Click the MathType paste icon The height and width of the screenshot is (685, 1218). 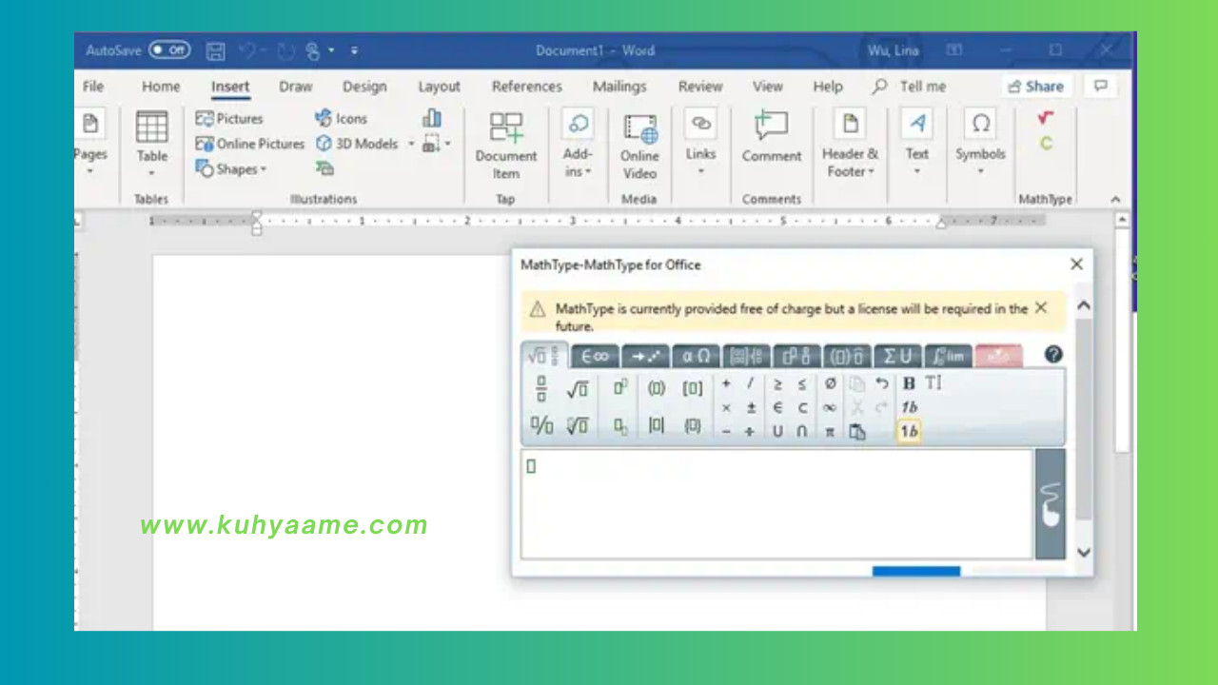(x=857, y=432)
